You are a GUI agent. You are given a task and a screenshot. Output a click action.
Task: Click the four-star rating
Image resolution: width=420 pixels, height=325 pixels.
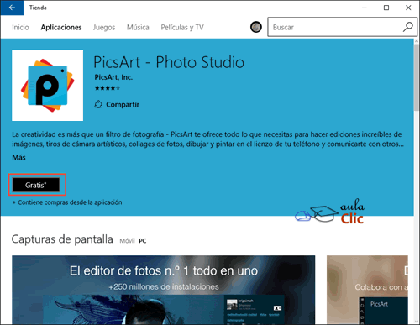point(107,88)
